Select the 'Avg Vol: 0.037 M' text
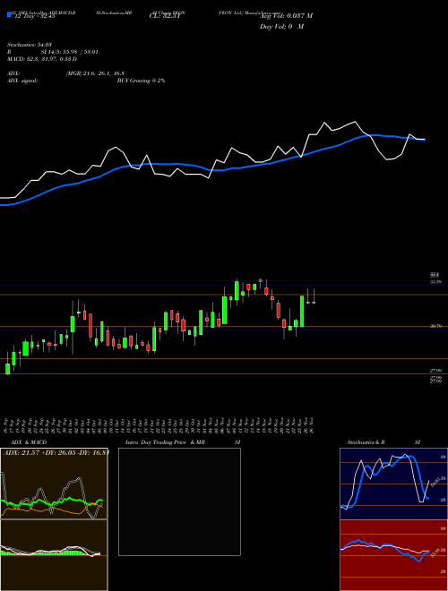 pos(286,16)
